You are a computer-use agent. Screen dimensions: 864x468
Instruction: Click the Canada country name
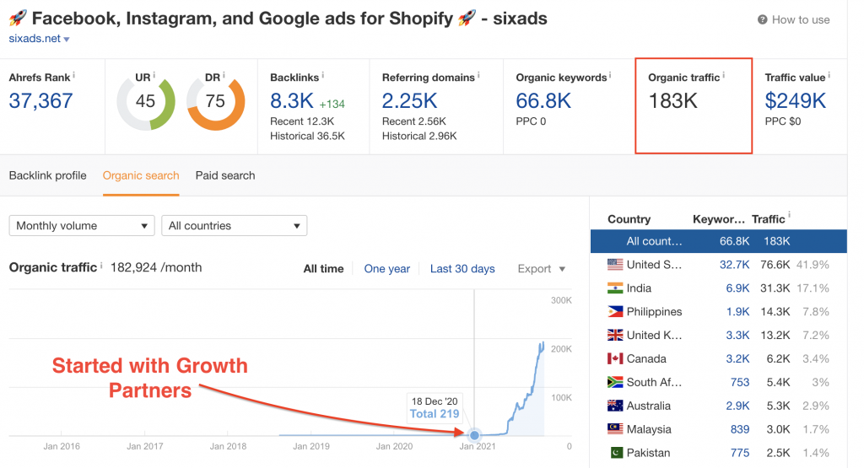(x=646, y=359)
